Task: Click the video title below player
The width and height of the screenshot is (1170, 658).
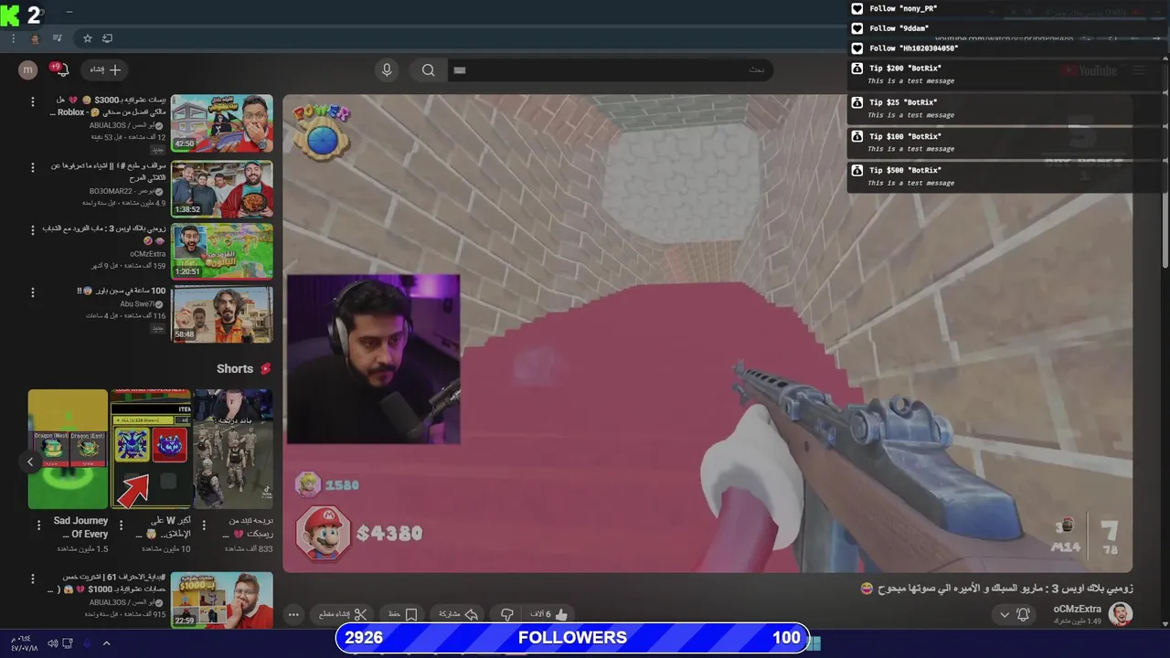Action: pos(996,589)
